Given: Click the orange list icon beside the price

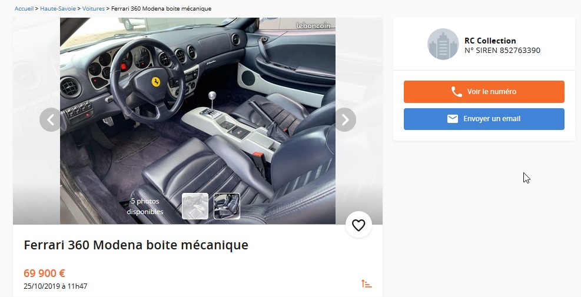Looking at the screenshot, I should (x=367, y=283).
